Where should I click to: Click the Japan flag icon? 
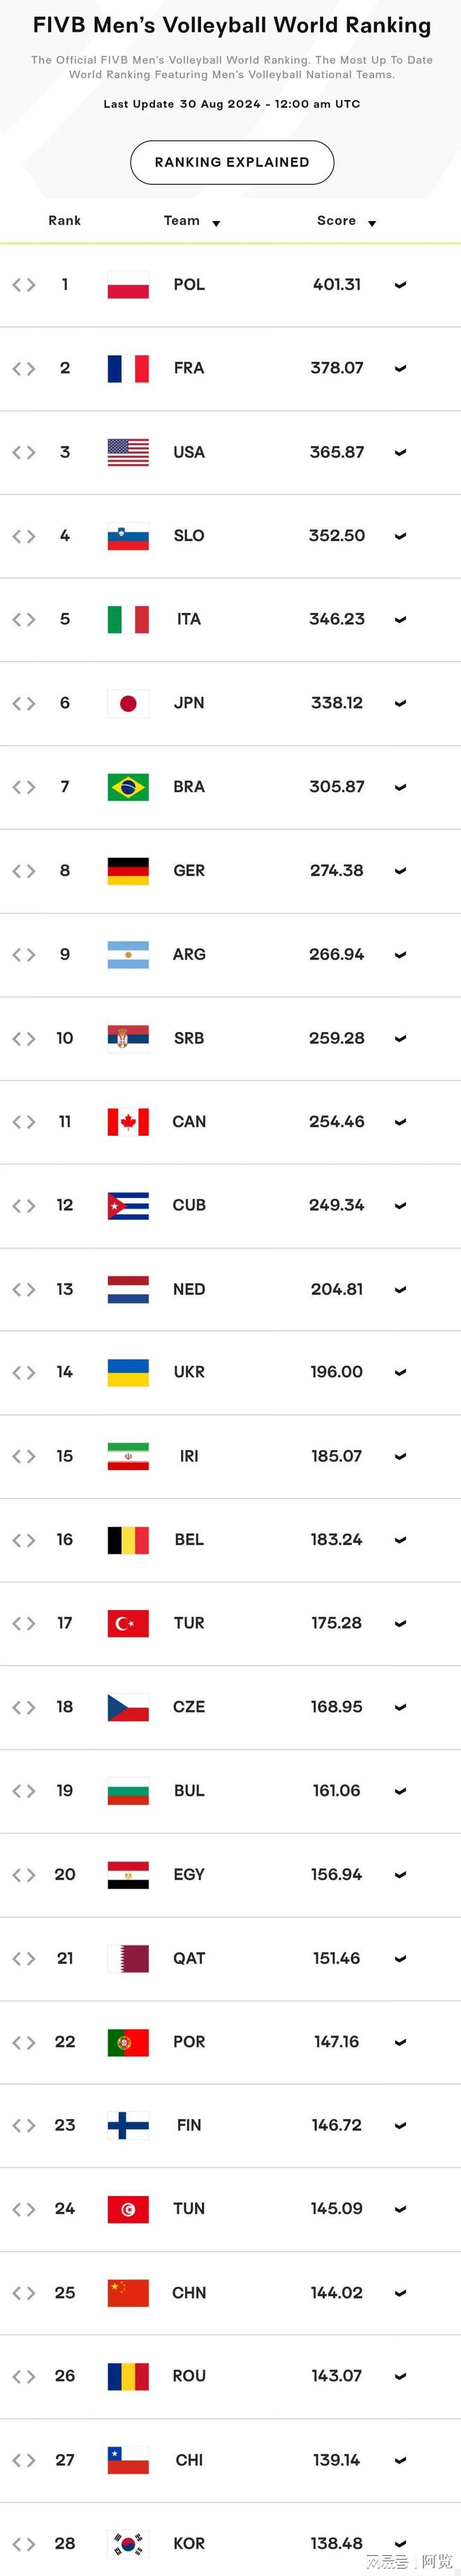tap(128, 703)
